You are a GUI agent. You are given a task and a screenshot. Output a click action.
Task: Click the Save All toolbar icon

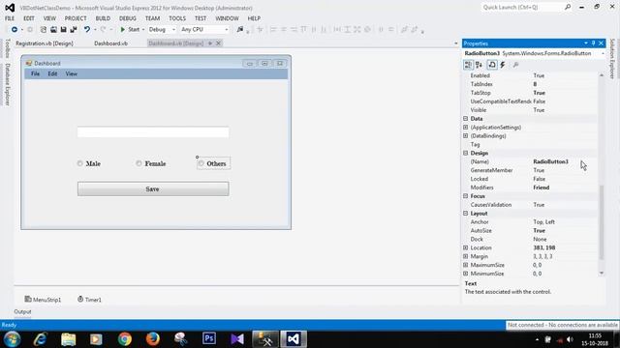pyautogui.click(x=74, y=30)
